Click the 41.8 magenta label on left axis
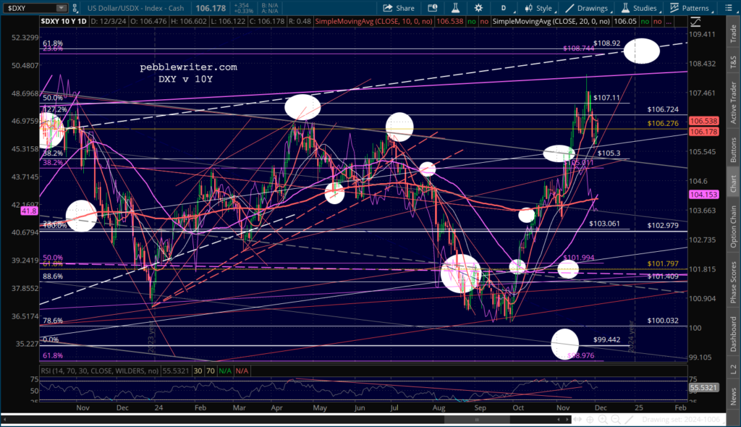The height and width of the screenshot is (427, 741). click(x=29, y=211)
